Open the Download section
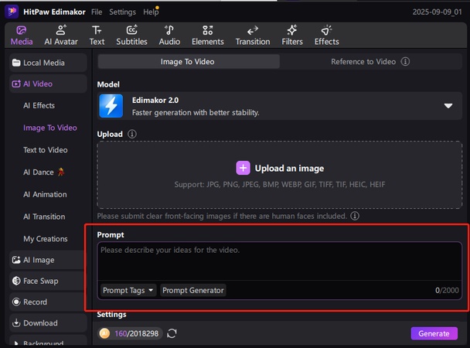This screenshot has width=470, height=348. tap(48, 322)
